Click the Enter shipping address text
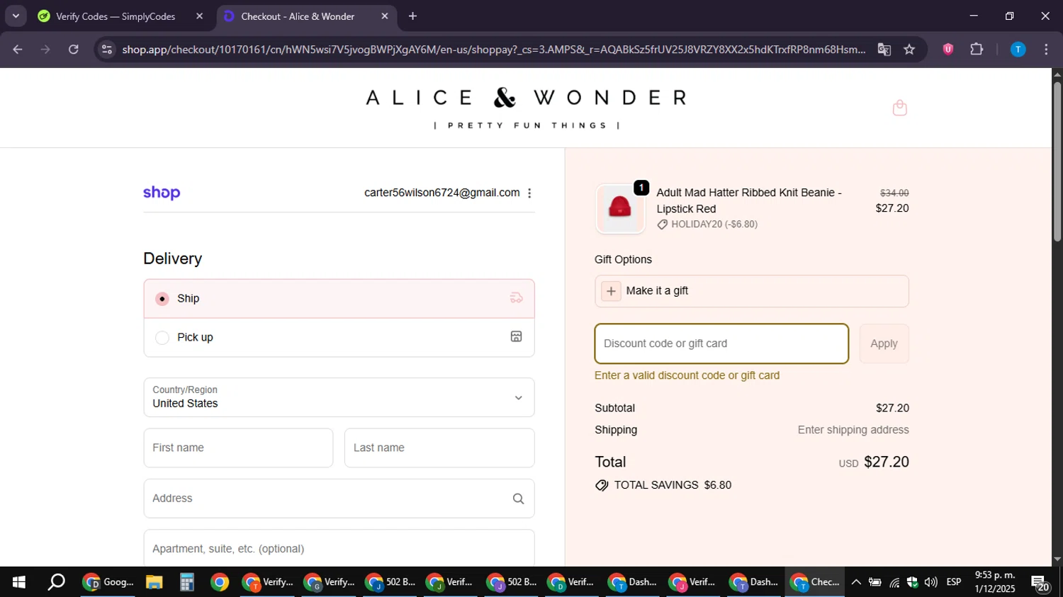Image resolution: width=1063 pixels, height=597 pixels. (853, 430)
